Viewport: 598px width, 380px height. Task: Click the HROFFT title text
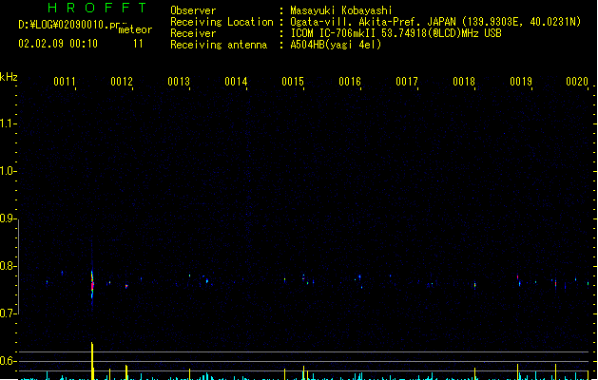click(98, 8)
